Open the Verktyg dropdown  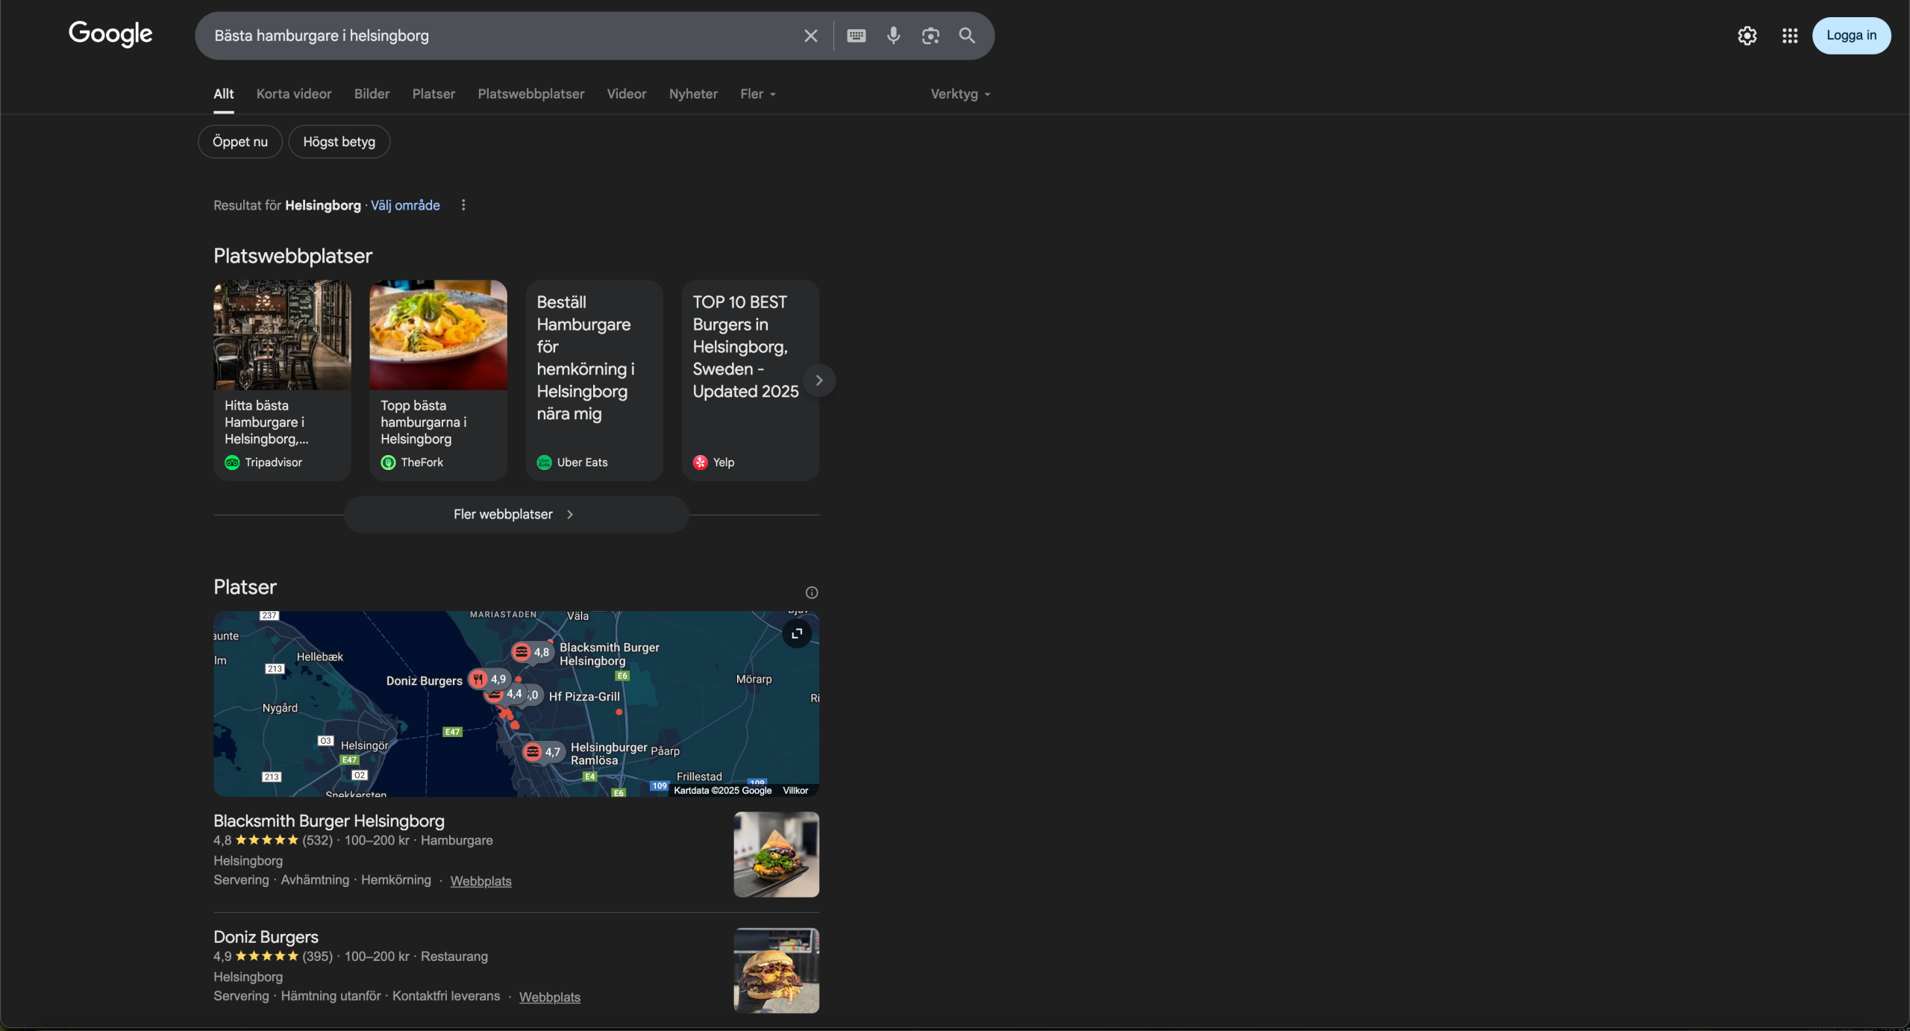click(959, 94)
